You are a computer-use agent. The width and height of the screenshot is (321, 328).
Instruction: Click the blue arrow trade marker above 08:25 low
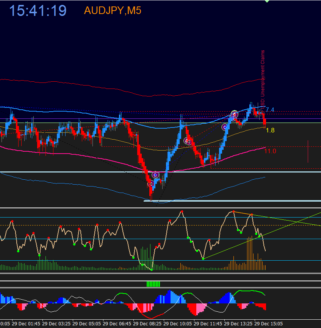click(x=155, y=175)
